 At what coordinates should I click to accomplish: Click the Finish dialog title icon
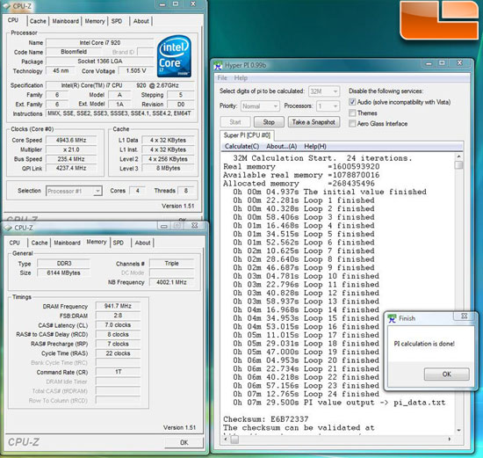point(392,318)
